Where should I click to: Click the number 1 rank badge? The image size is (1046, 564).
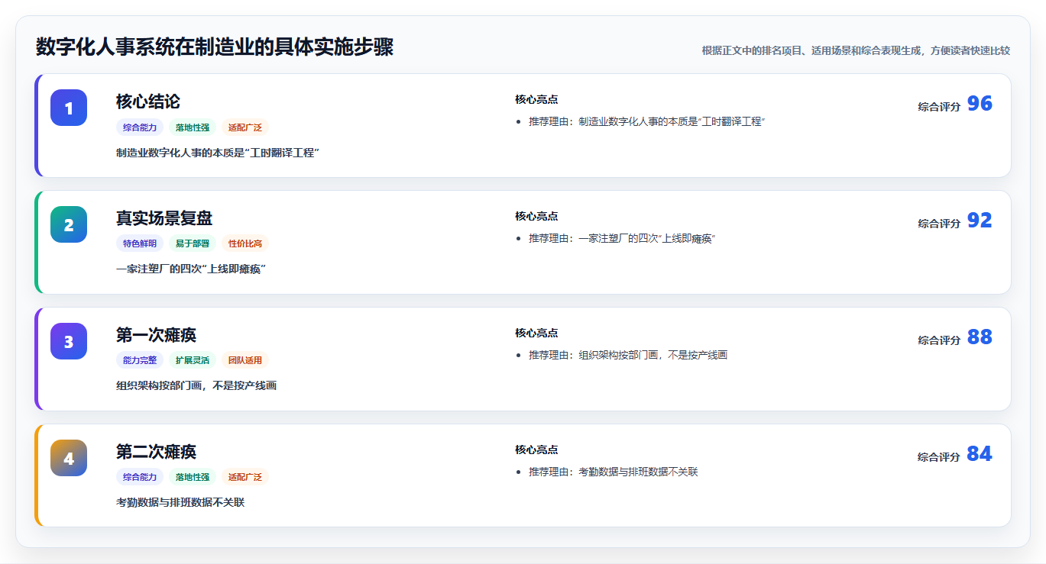[69, 108]
